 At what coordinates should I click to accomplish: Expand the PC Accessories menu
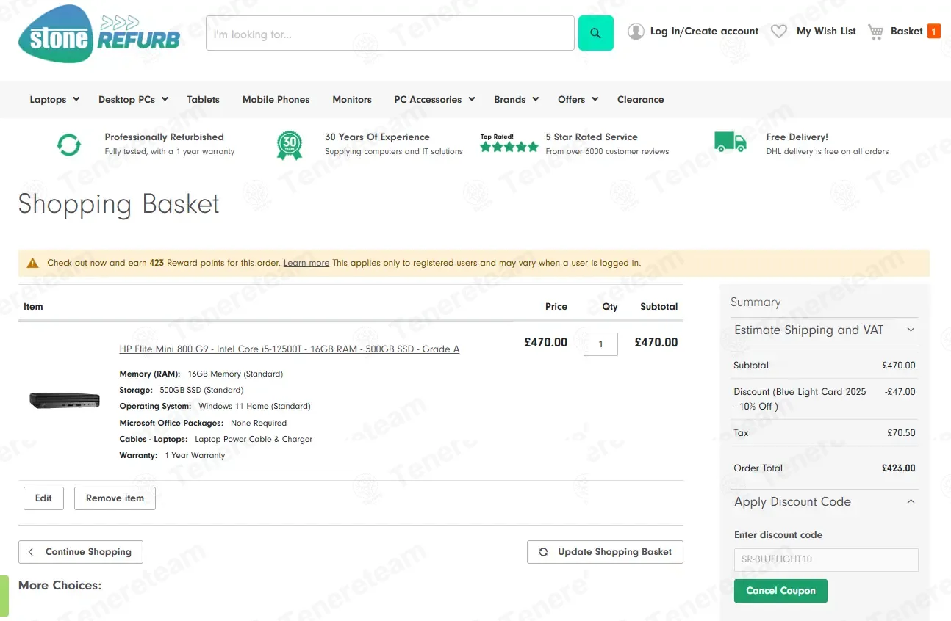click(434, 100)
